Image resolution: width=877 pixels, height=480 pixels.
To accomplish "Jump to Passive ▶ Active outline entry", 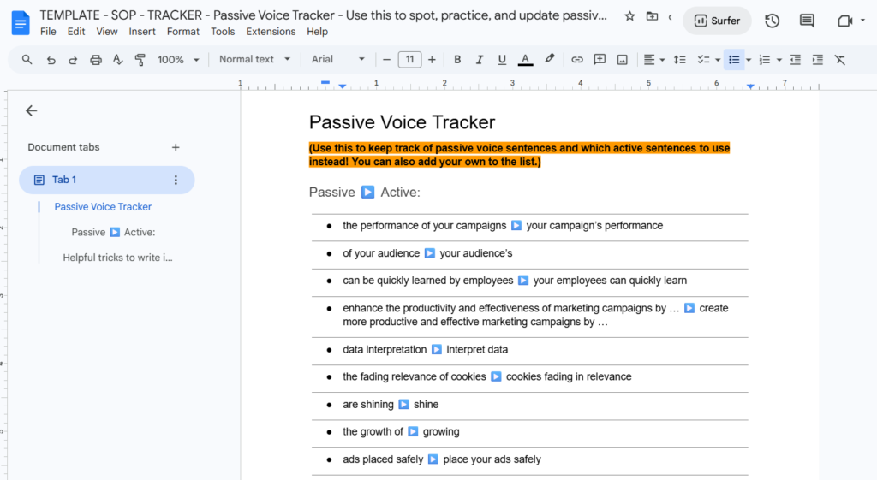I will [x=114, y=232].
